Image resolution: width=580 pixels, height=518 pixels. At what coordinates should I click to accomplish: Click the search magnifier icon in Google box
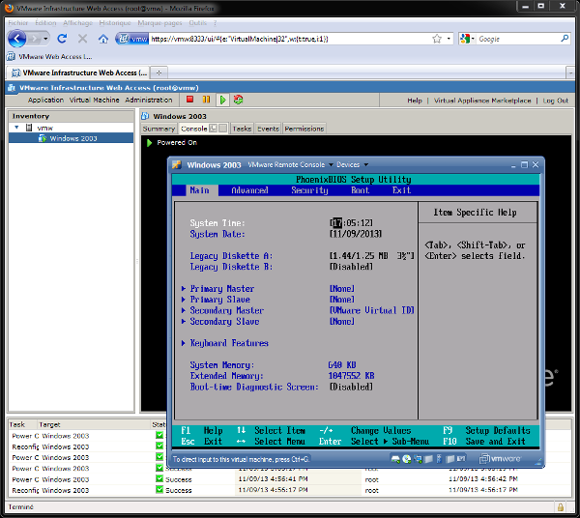(x=565, y=39)
